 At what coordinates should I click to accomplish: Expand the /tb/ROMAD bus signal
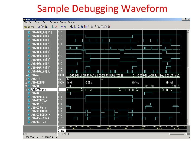point(26,82)
